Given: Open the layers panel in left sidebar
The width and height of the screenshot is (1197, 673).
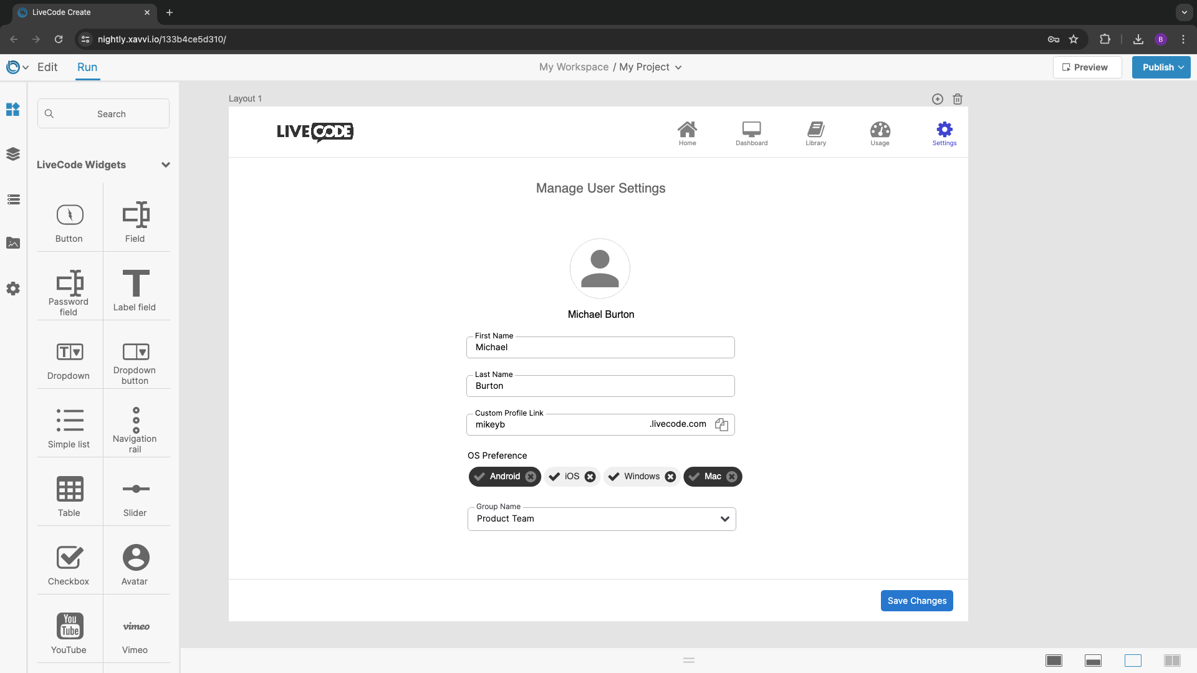Looking at the screenshot, I should pos(13,154).
